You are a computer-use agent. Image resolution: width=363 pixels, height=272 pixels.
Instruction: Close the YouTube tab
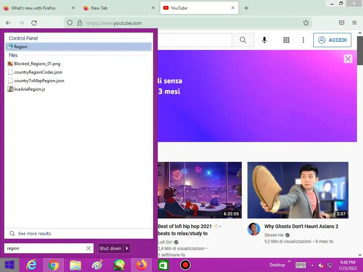[233, 8]
